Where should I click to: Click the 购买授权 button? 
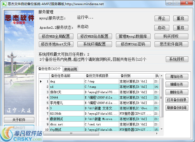click(x=171, y=37)
